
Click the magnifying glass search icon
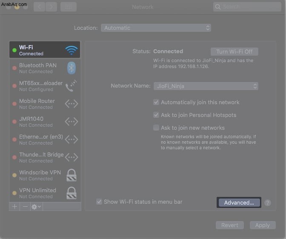[x=217, y=7]
